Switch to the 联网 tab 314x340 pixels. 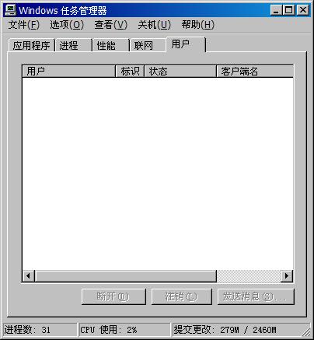[x=148, y=46]
